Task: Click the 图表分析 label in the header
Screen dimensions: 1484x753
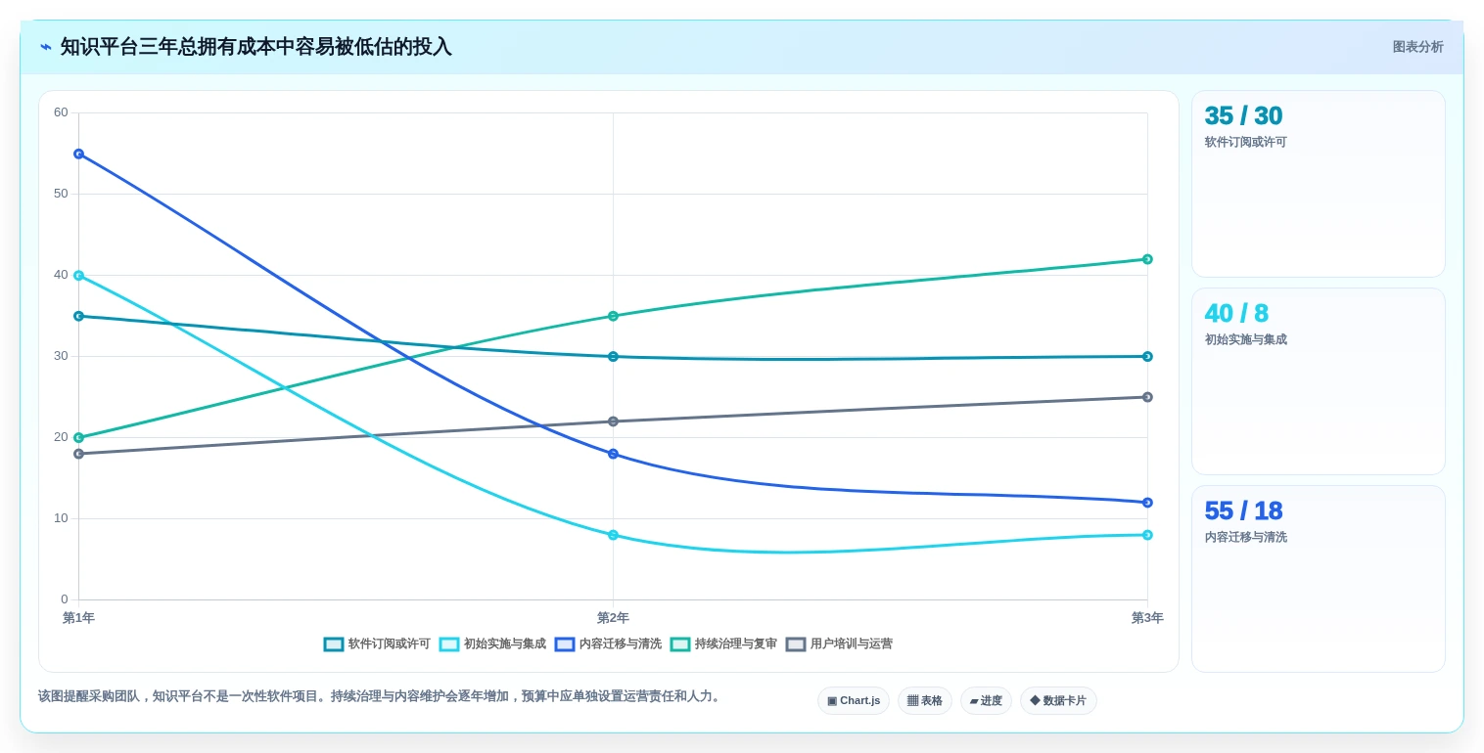Action: click(x=1417, y=47)
